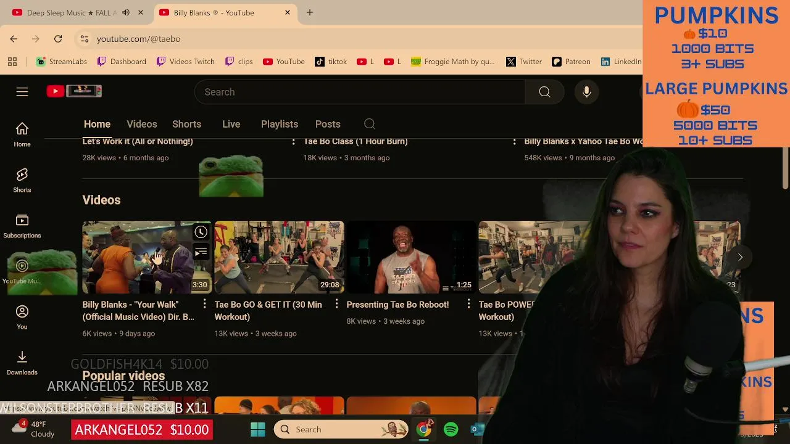View site information icon in address bar
Image resolution: width=790 pixels, height=444 pixels.
[x=85, y=39]
